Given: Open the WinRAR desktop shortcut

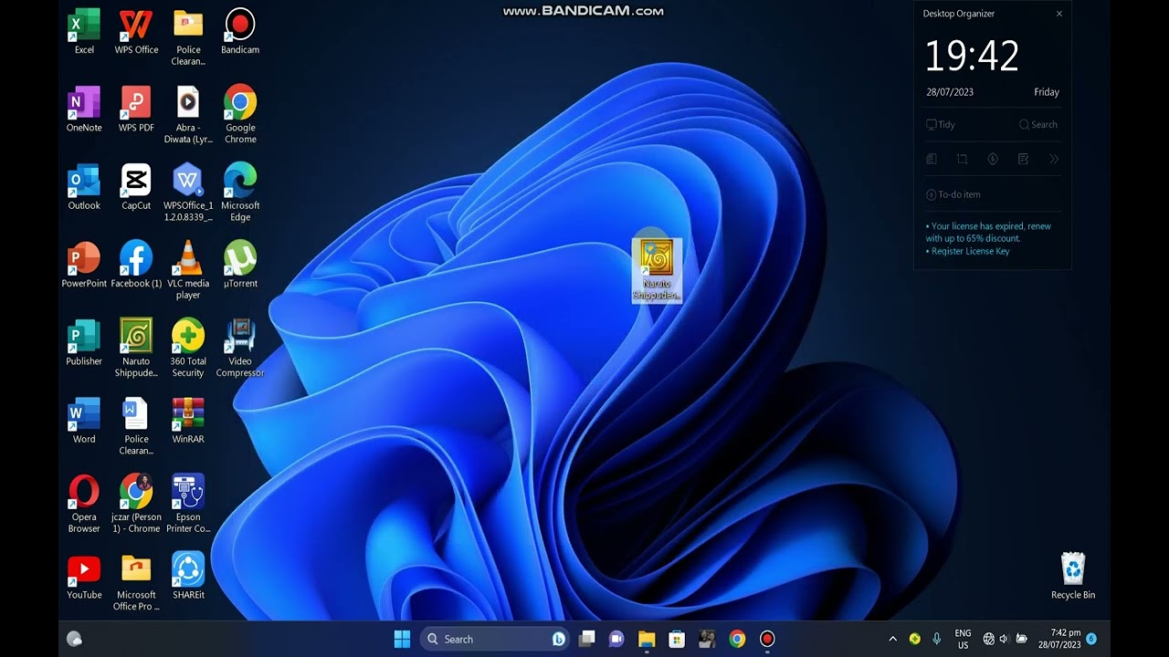Looking at the screenshot, I should coord(188,420).
